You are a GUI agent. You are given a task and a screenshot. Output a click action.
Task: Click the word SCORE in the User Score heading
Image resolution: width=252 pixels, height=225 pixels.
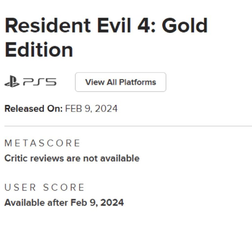64,188
